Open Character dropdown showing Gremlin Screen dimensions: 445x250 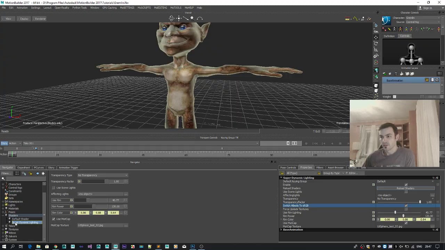pyautogui.click(x=423, y=18)
